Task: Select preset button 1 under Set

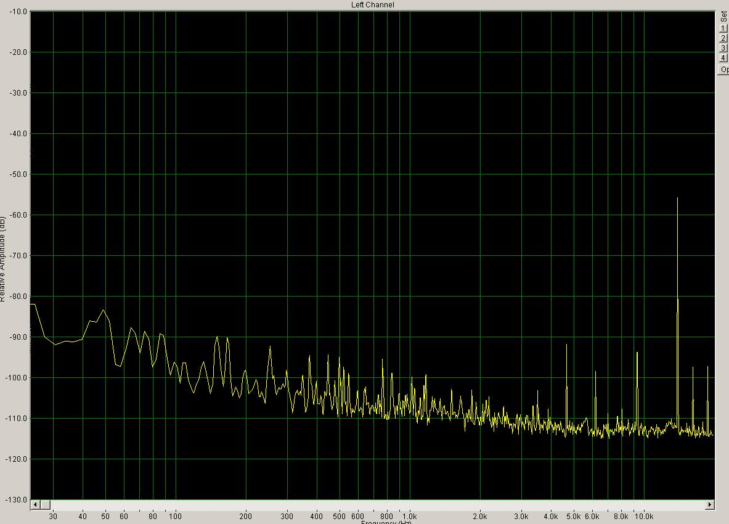Action: (723, 28)
